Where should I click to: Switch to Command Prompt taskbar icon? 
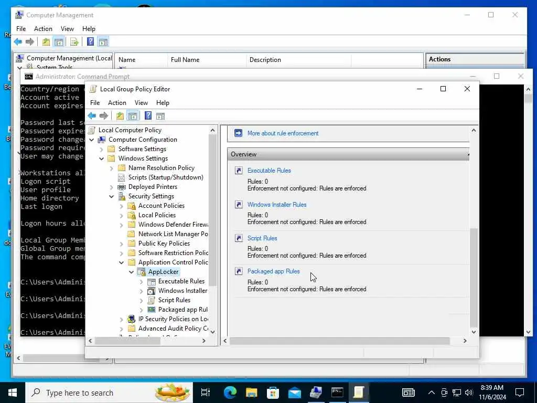337,393
